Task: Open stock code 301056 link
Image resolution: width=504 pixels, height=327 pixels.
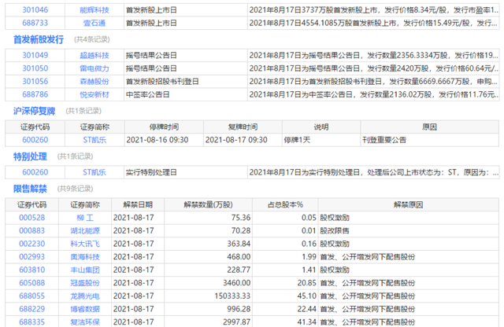Action: (35, 82)
